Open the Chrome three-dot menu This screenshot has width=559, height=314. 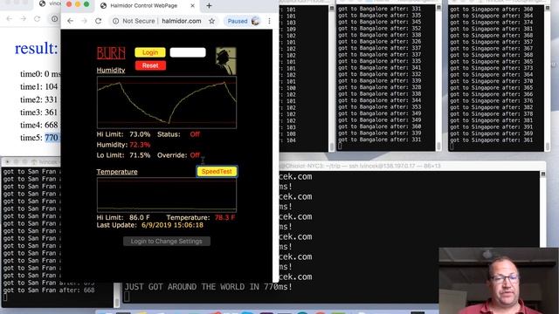(x=269, y=21)
